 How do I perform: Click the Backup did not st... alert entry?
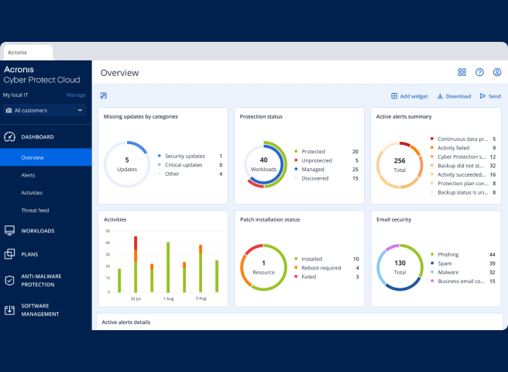463,166
